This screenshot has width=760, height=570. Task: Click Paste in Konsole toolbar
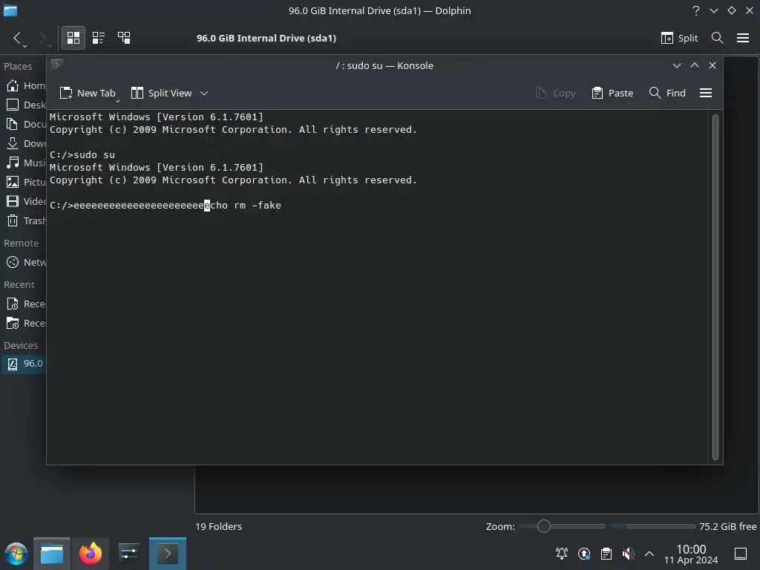pyautogui.click(x=612, y=93)
